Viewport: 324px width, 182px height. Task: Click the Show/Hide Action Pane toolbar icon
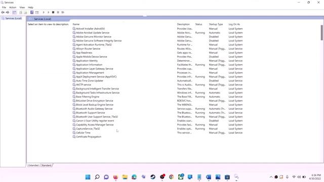37,12
